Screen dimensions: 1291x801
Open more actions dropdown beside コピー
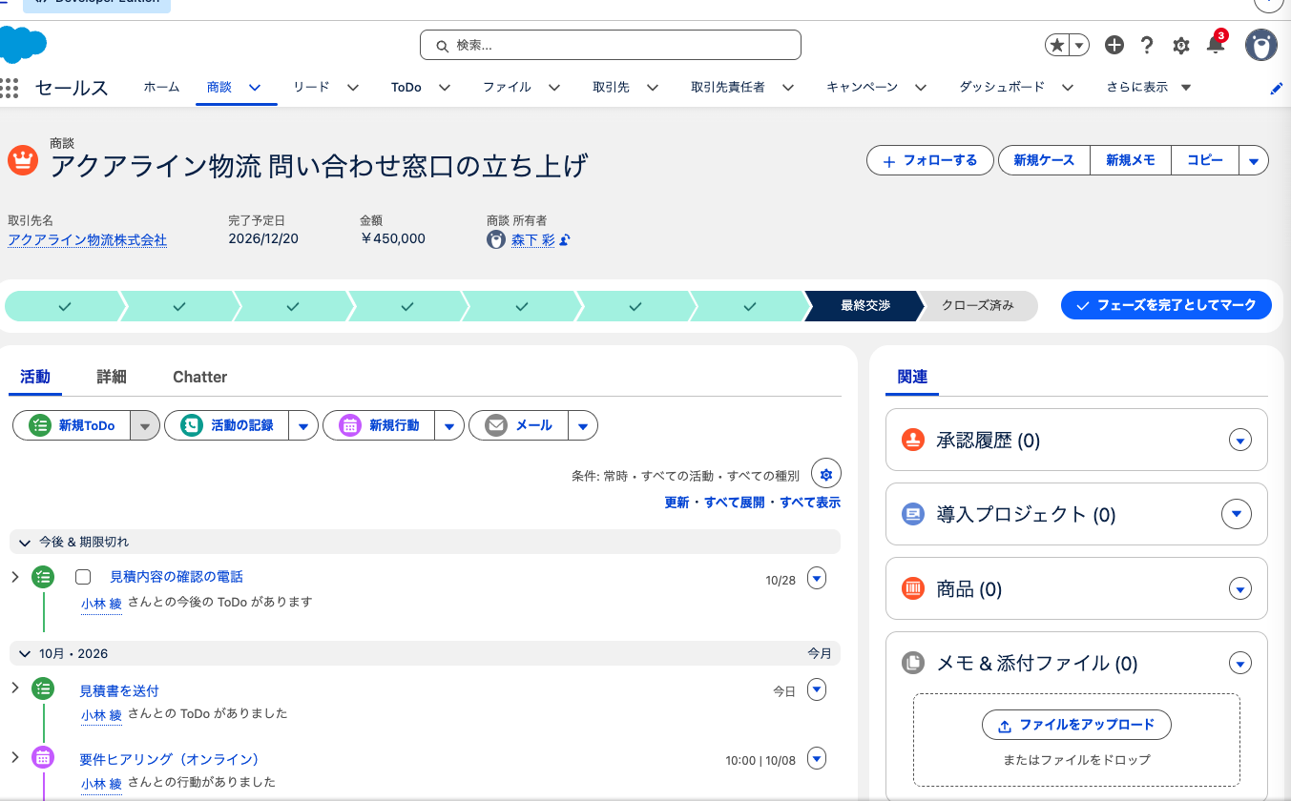pyautogui.click(x=1254, y=160)
